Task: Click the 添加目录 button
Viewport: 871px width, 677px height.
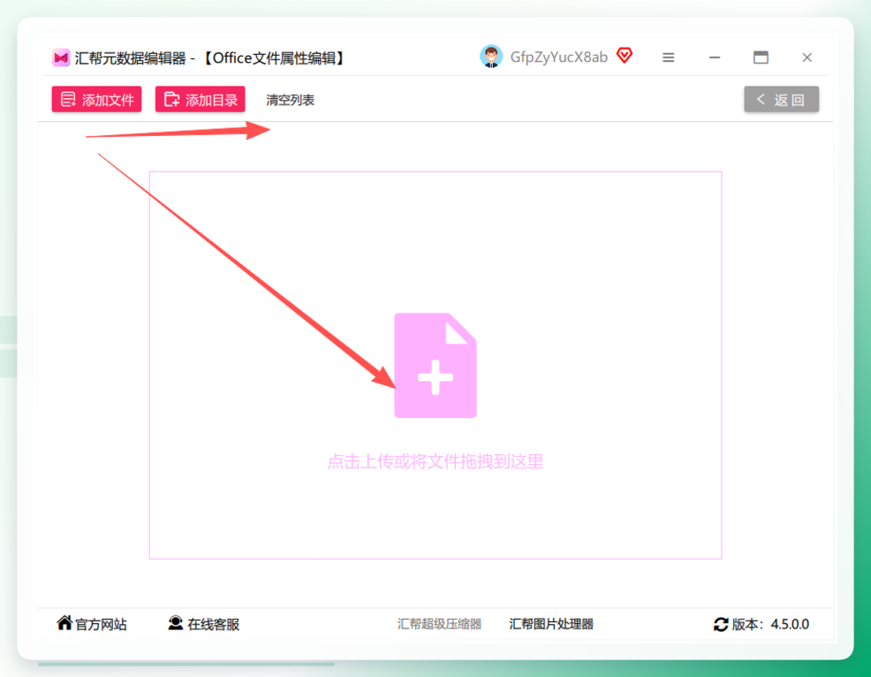Action: pyautogui.click(x=200, y=100)
